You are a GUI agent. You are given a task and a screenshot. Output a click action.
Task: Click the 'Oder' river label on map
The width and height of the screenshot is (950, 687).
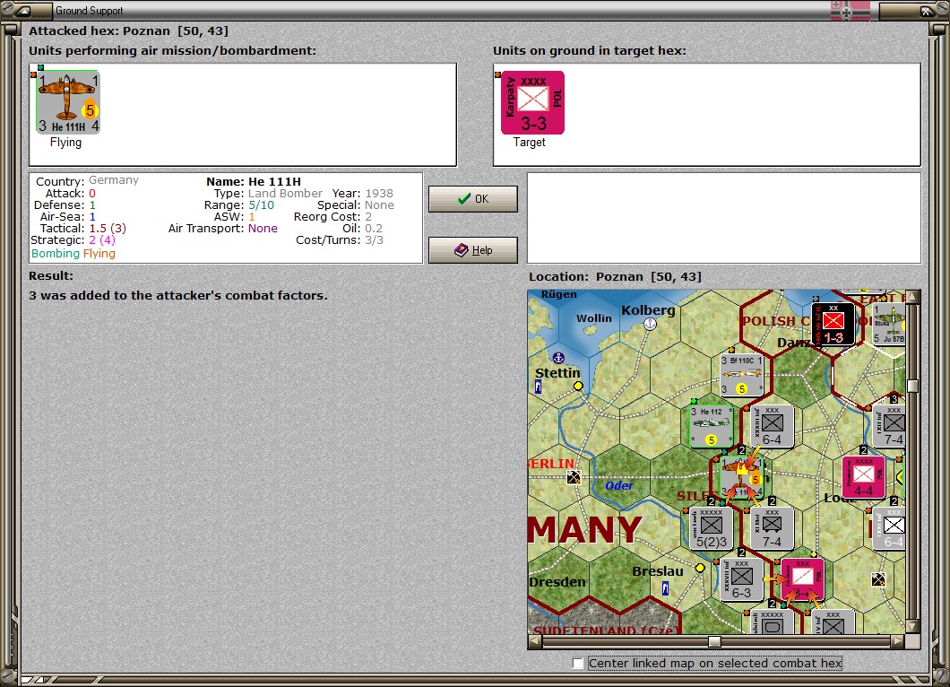point(619,486)
